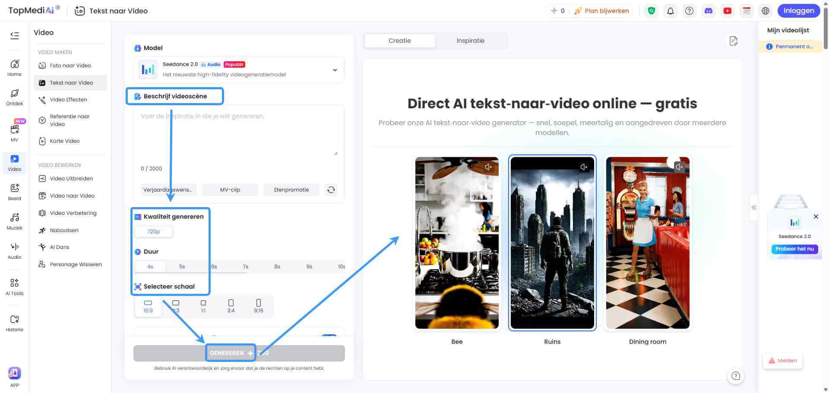Screen dimensions: 829x393
Task: Select the 9:16 aspect ratio
Action: [x=258, y=306]
